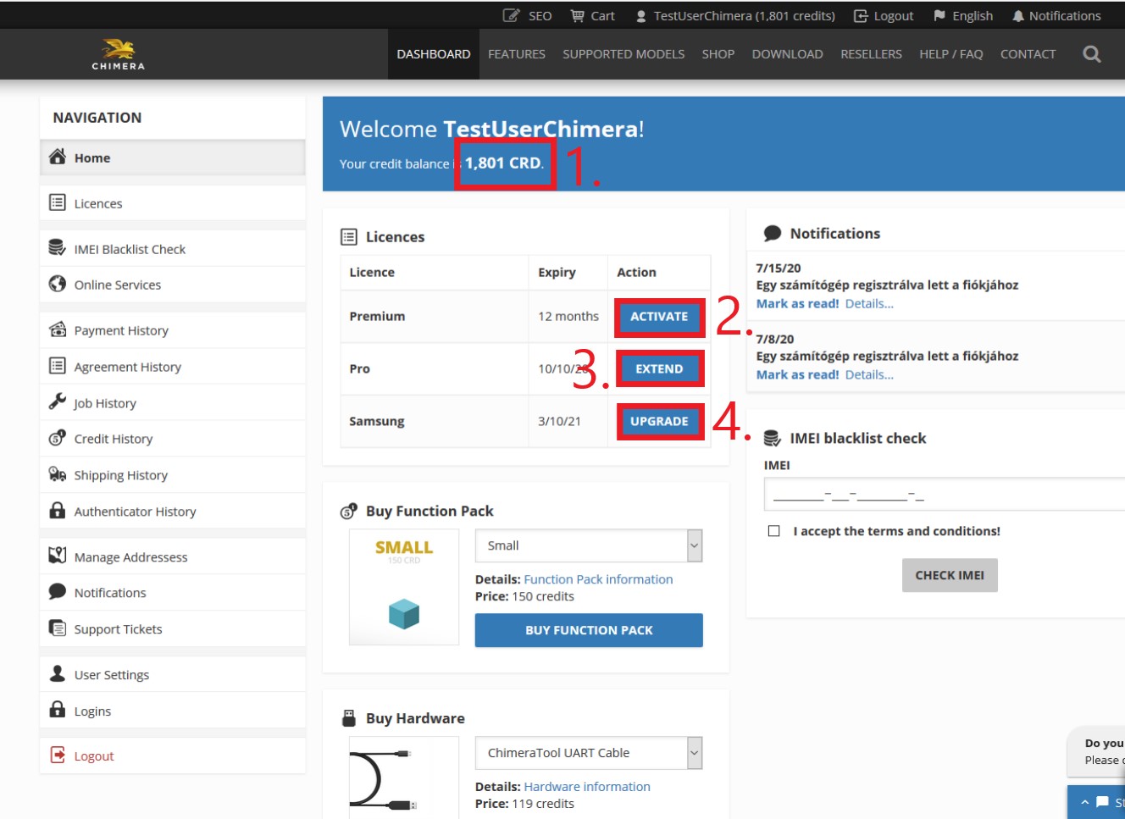Viewport: 1125px width, 819px height.
Task: Open the SUPPORTED MODELS menu
Action: click(623, 53)
